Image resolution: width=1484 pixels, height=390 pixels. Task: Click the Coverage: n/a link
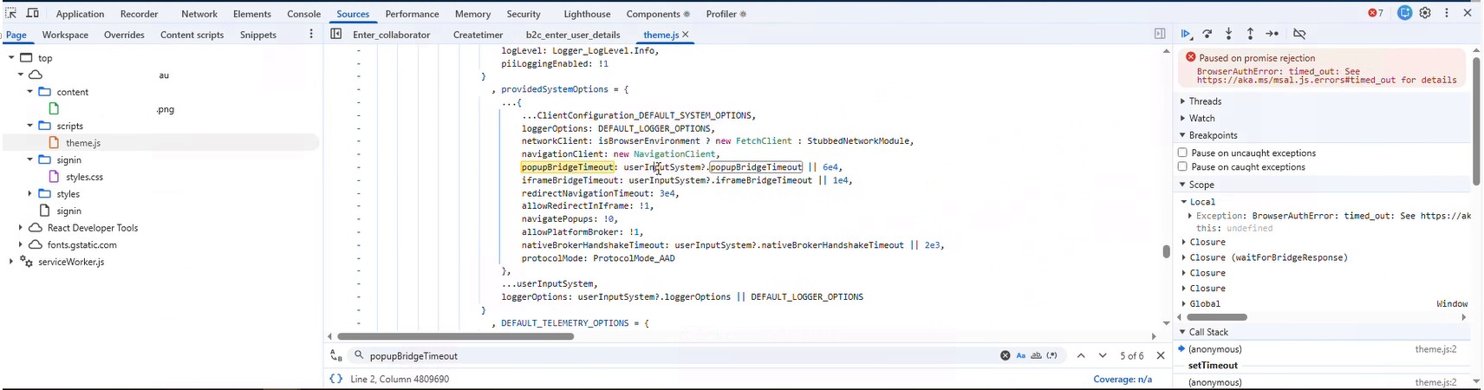click(1123, 379)
